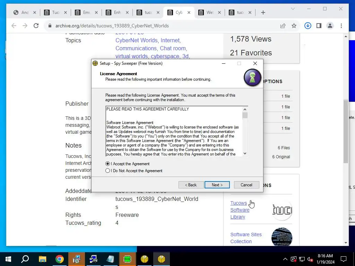
Task: Open Communications topic link
Action: pyautogui.click(x=136, y=48)
